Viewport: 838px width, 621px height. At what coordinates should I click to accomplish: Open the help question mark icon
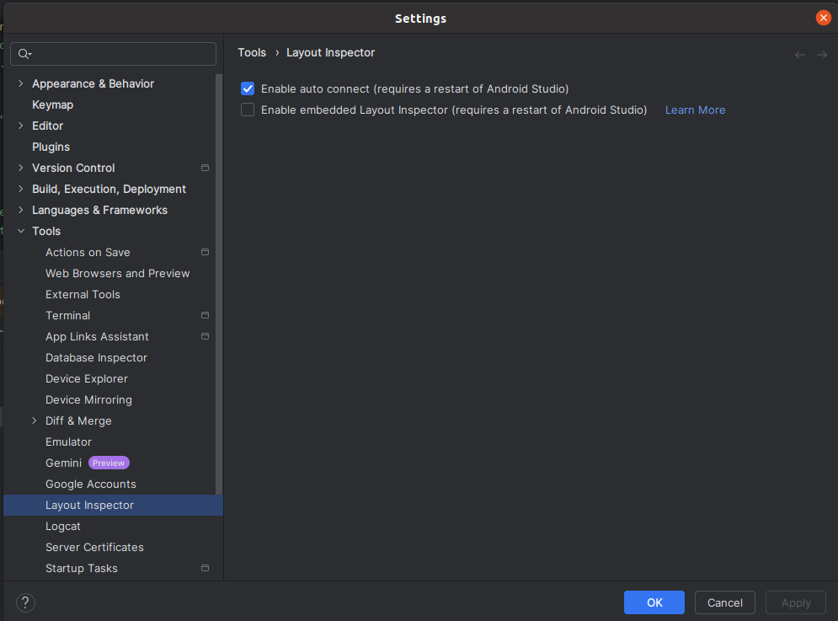tap(25, 602)
